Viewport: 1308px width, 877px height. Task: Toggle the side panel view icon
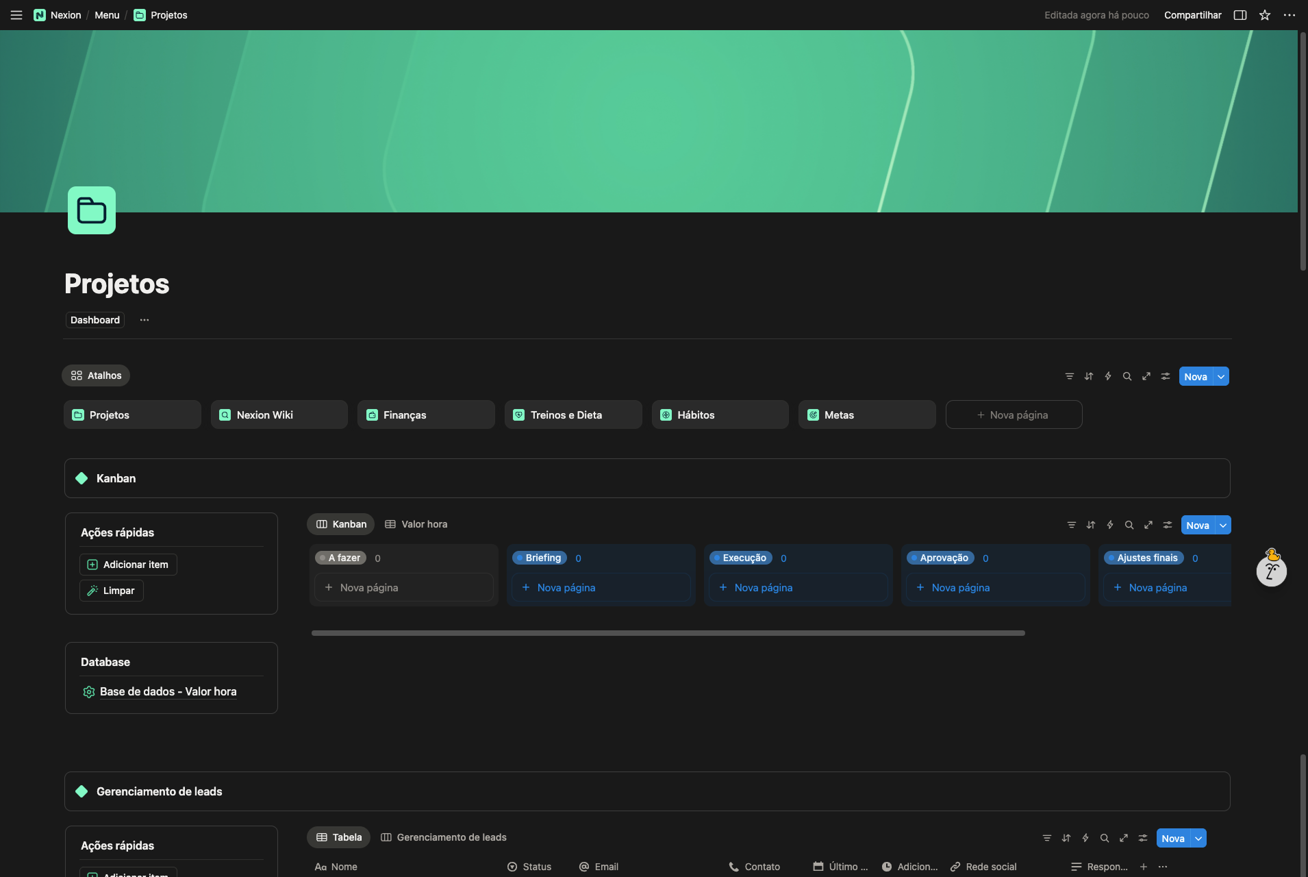click(1240, 15)
